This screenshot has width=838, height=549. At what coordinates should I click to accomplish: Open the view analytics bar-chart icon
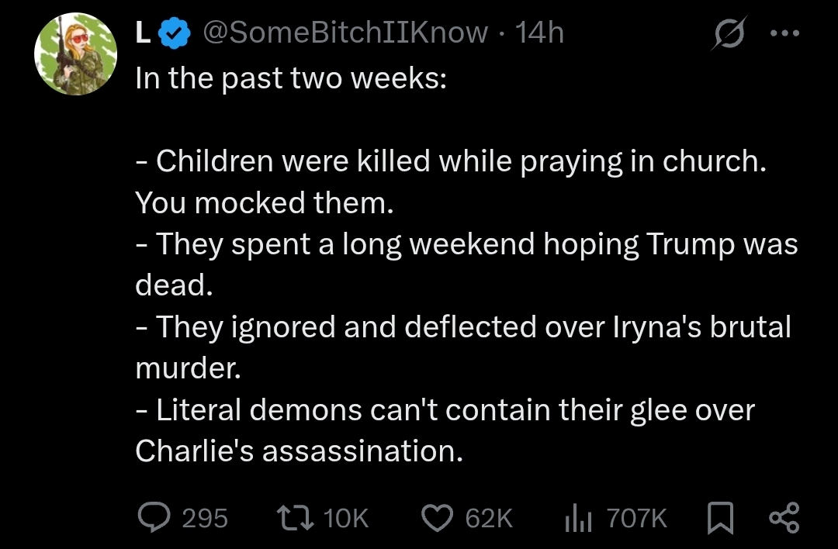tap(576, 516)
